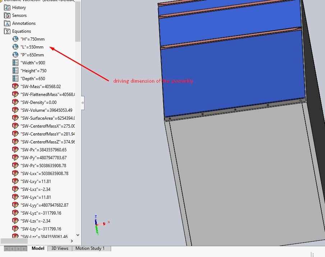The width and height of the screenshot is (325, 257).
Task: Click the tree panel vertical scrollbar thumb
Action: coord(78,21)
